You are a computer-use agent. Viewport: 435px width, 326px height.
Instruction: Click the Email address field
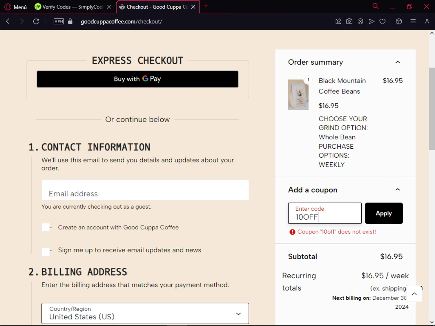[145, 190]
